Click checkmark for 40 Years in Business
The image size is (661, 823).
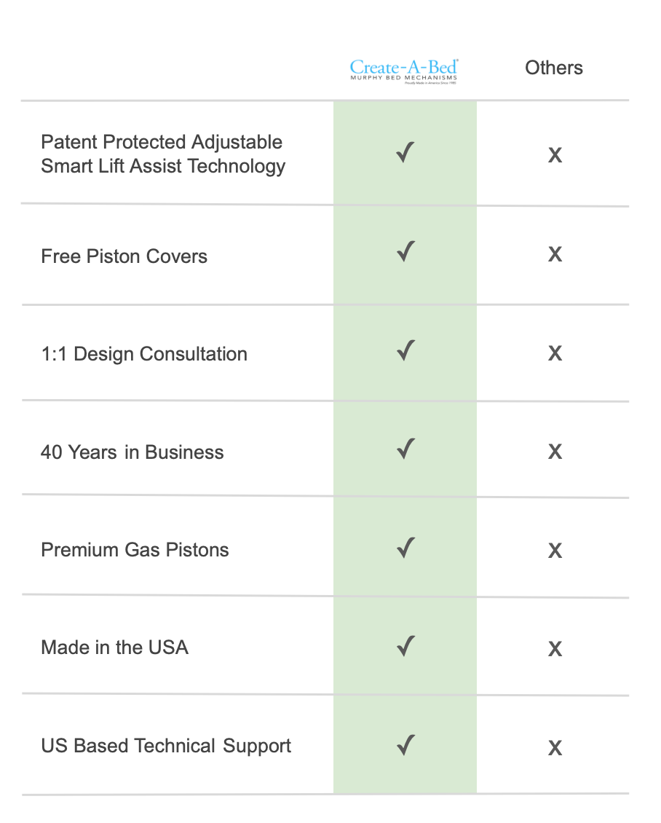click(x=405, y=449)
